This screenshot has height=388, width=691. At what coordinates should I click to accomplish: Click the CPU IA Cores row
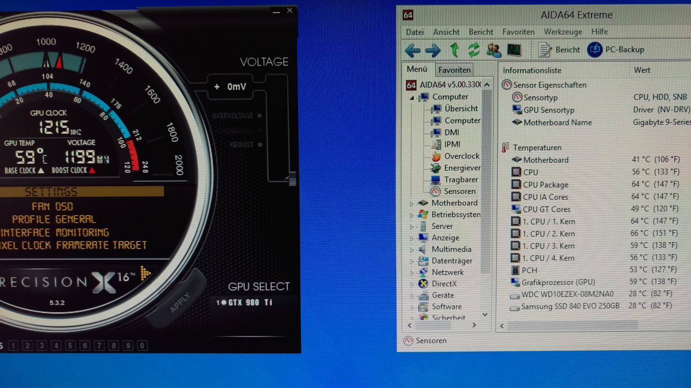click(595, 197)
